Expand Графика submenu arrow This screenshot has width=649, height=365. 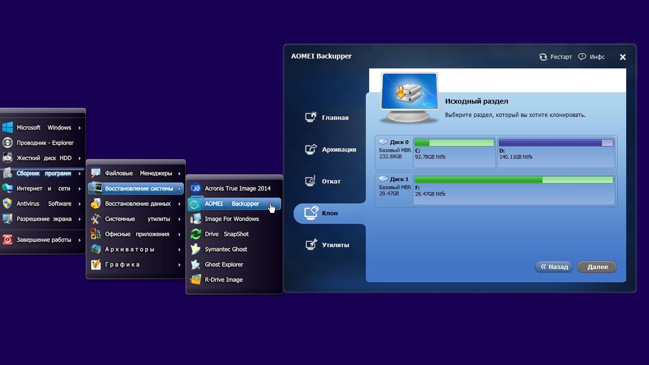coord(180,265)
